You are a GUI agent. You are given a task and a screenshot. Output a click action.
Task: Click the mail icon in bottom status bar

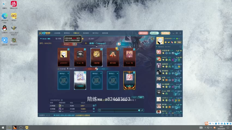175,115
